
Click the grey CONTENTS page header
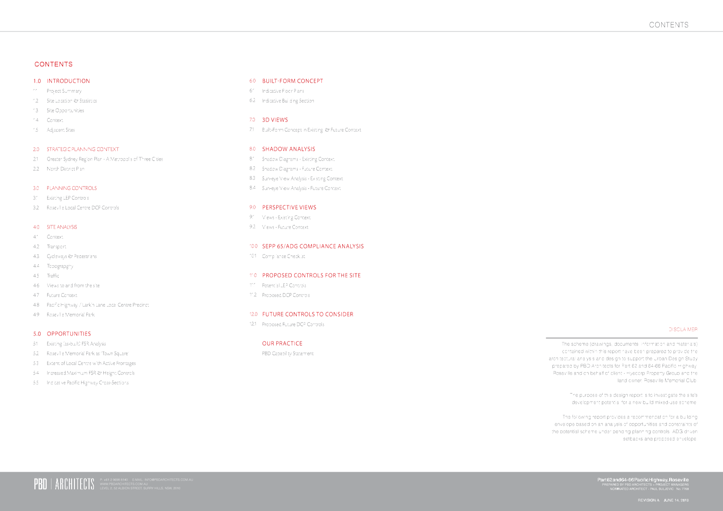pyautogui.click(x=668, y=25)
